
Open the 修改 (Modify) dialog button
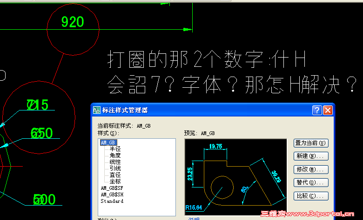(311, 169)
